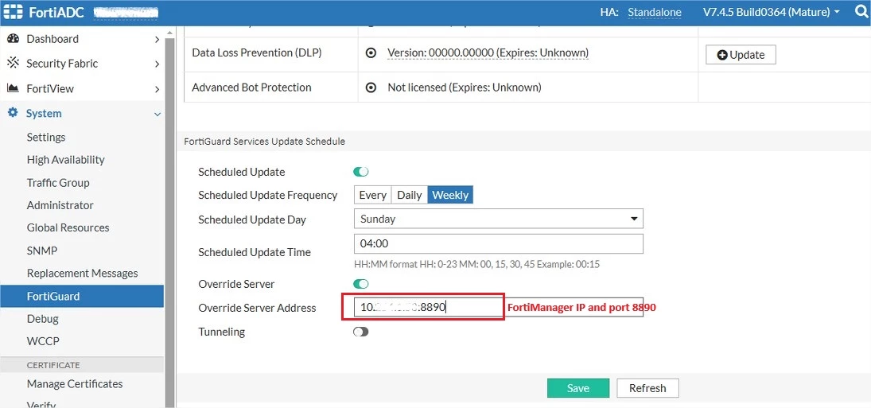Open the firmware version dropdown menu
Image resolution: width=871 pixels, height=408 pixels.
[771, 12]
